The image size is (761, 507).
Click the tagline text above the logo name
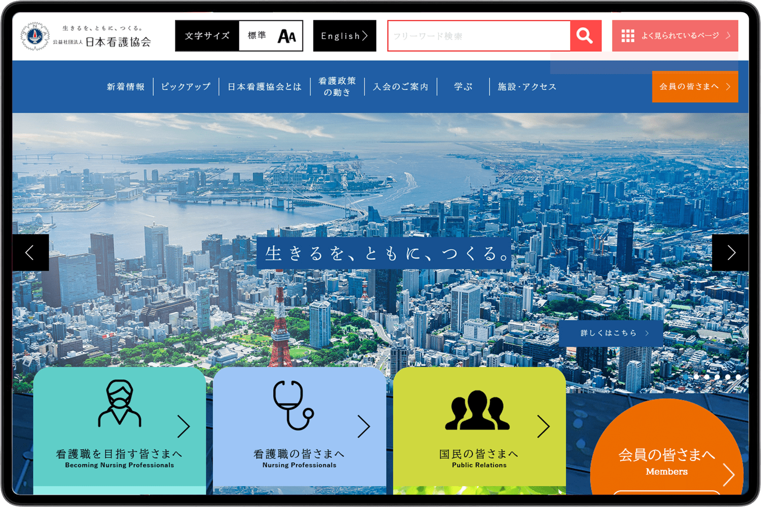[103, 28]
